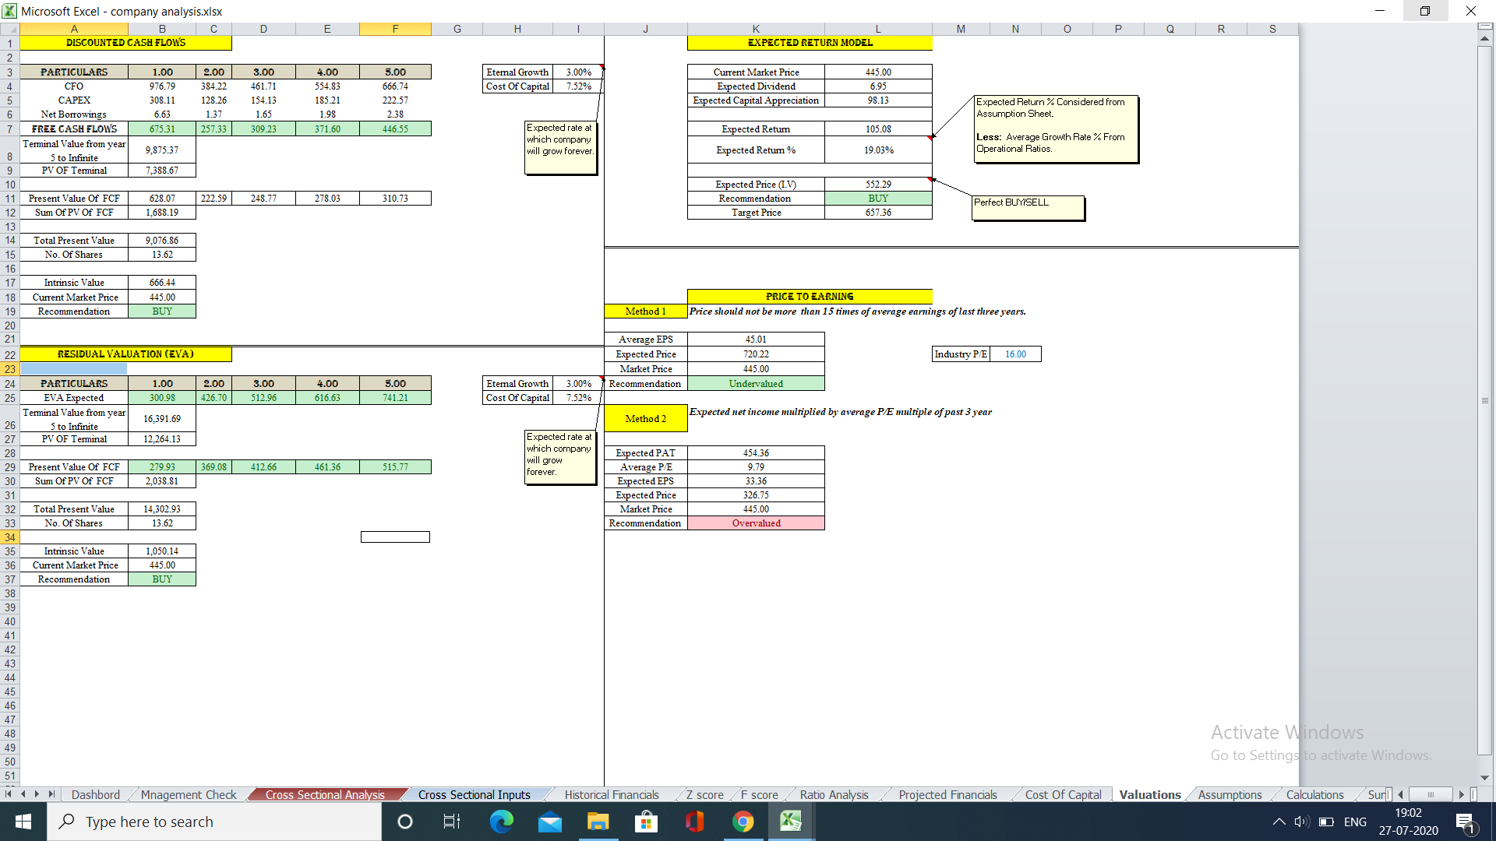
Task: Open the Cross Sectional Analysis tab
Action: (325, 794)
